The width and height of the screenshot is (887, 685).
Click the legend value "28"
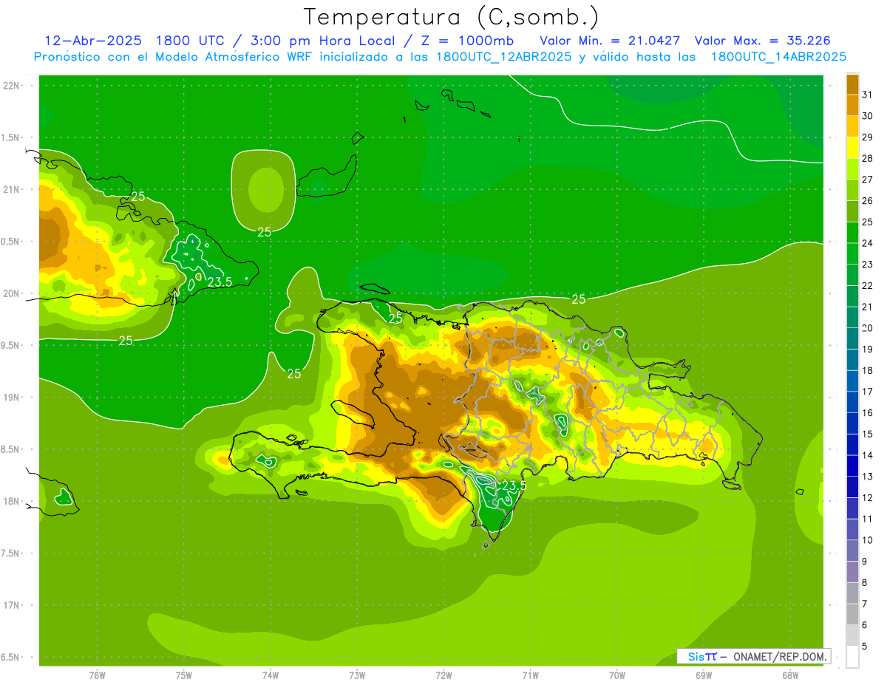868,158
